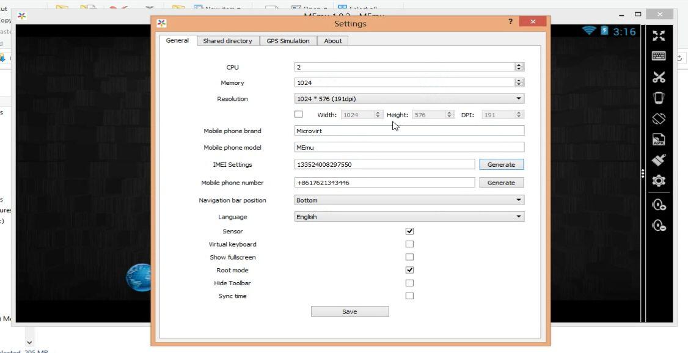
Task: Click the Mobile phone model field
Action: tap(409, 147)
